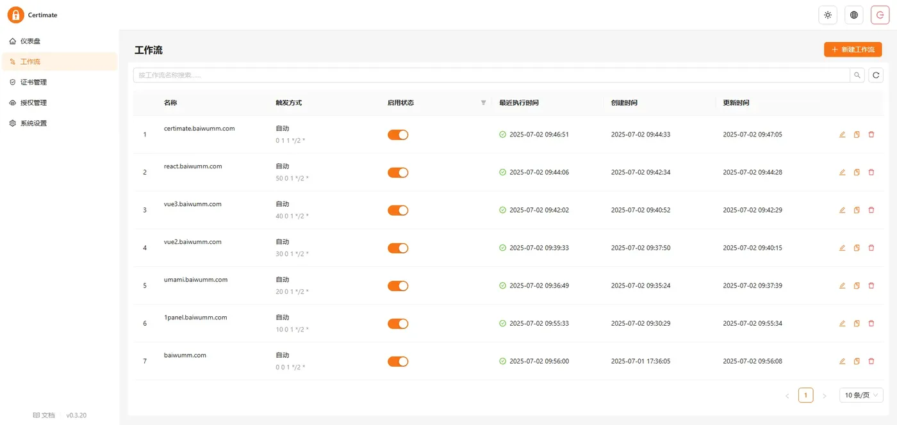Expand the 10 条/页 page size selector
The width and height of the screenshot is (897, 425).
tap(861, 395)
